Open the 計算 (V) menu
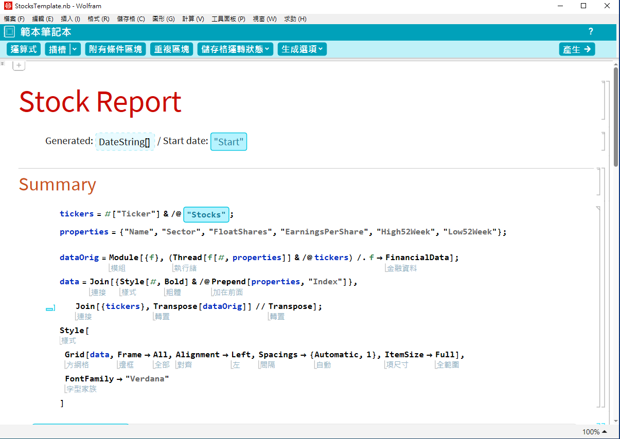 (x=193, y=19)
